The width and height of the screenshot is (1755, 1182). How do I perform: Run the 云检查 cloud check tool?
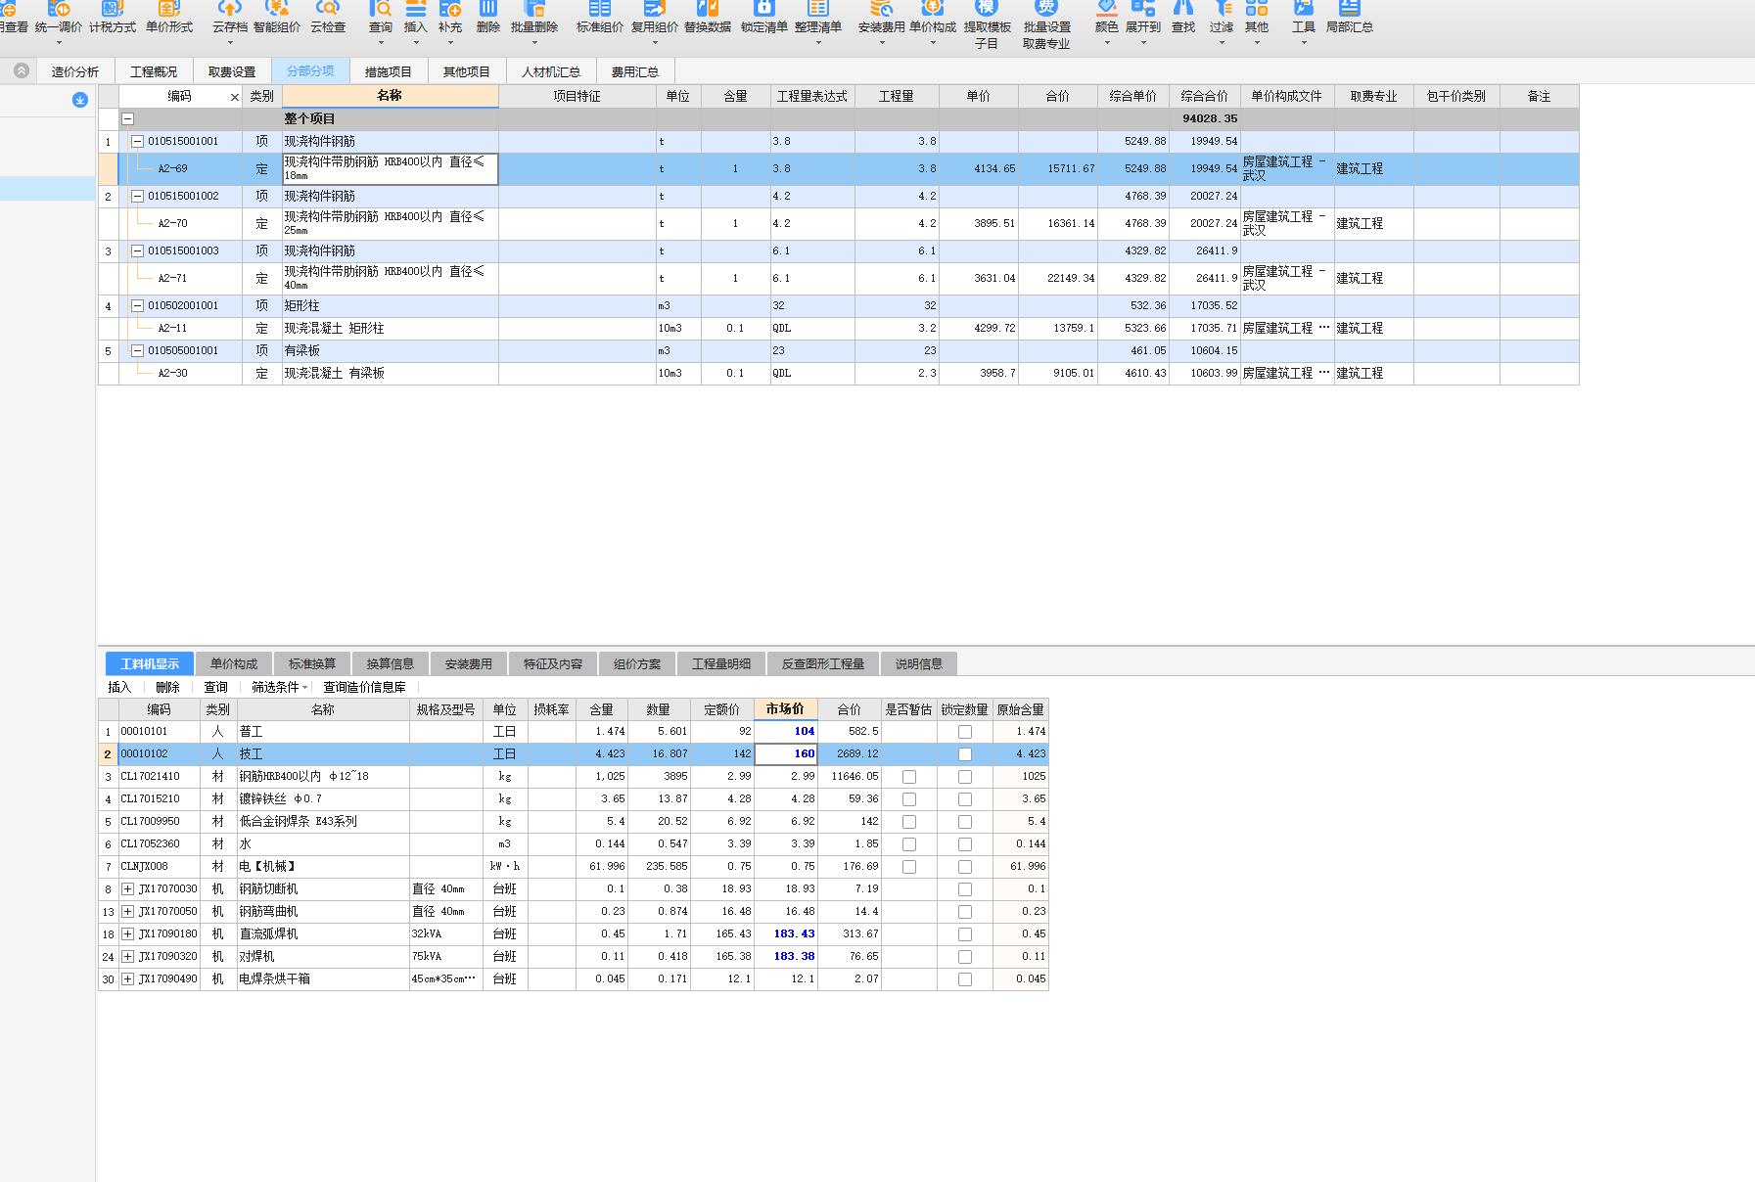coord(328,18)
